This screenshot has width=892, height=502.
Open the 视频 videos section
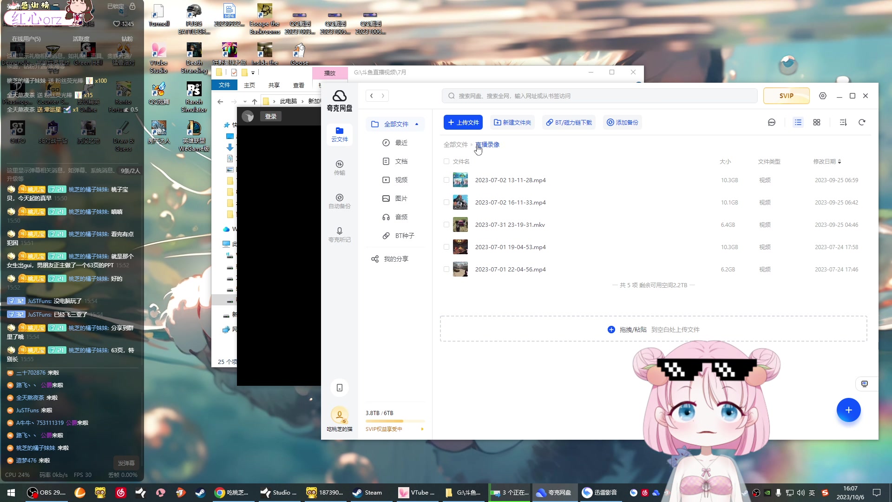[x=395, y=180]
